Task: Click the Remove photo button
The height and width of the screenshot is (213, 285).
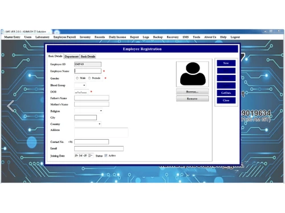Action: (192, 99)
